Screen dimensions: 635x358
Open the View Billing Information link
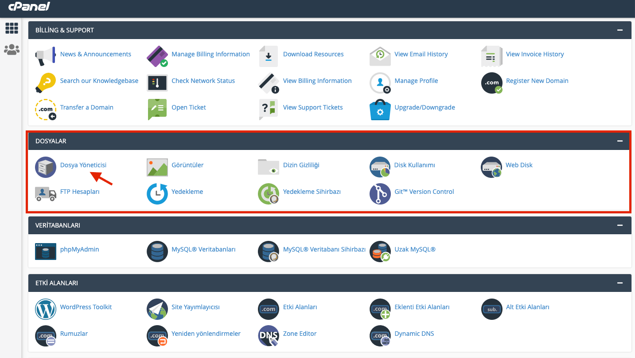coord(317,81)
